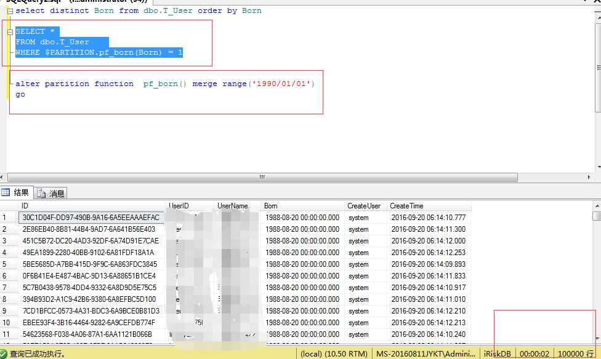Click CreateTime cell 2016-09-20 06:14:10.240
The width and height of the screenshot is (601, 359).
point(429,334)
